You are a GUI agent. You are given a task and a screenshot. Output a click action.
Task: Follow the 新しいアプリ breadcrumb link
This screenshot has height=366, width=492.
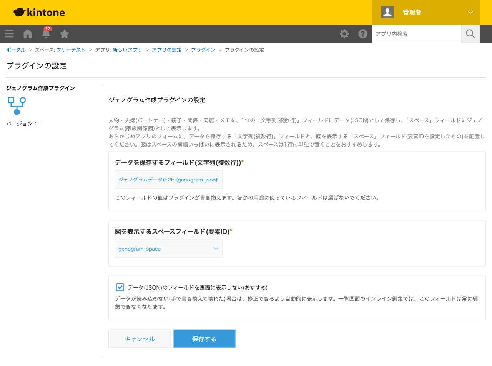[x=127, y=50]
